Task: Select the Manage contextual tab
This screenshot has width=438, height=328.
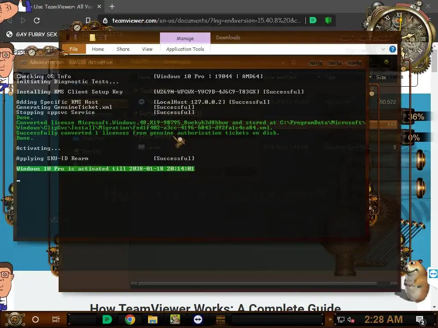Action: point(185,38)
